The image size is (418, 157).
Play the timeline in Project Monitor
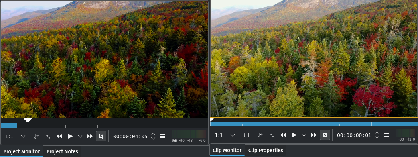[70, 136]
